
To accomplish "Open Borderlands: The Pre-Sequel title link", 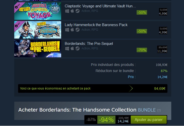I will click(89, 44).
